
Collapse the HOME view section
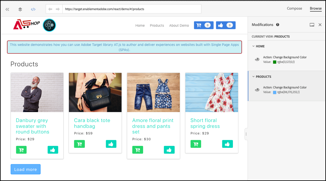pyautogui.click(x=253, y=46)
